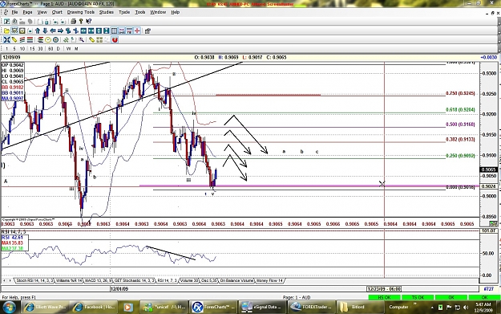
Task: Switch to the MACD 12, 26, 9 tab
Action: [x=98, y=281]
